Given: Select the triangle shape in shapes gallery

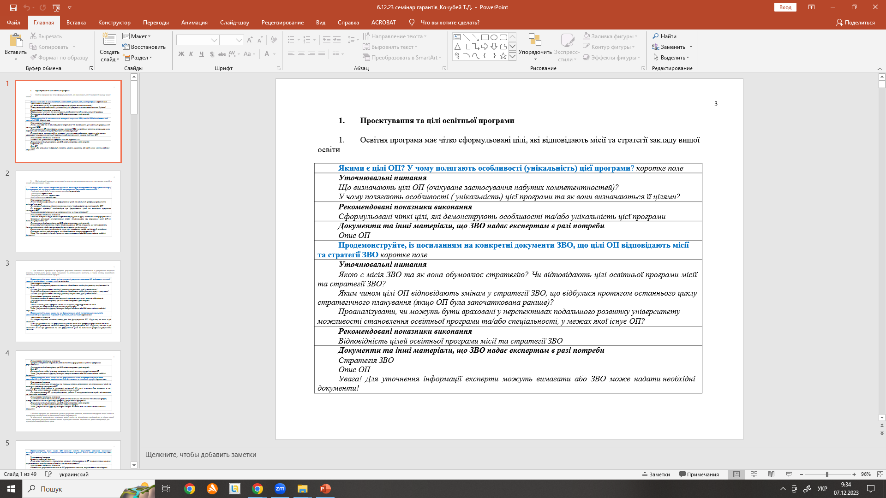Looking at the screenshot, I should pos(457,47).
